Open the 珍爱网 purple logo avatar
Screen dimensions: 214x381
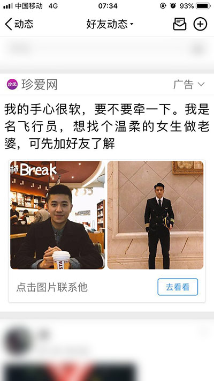click(x=12, y=85)
